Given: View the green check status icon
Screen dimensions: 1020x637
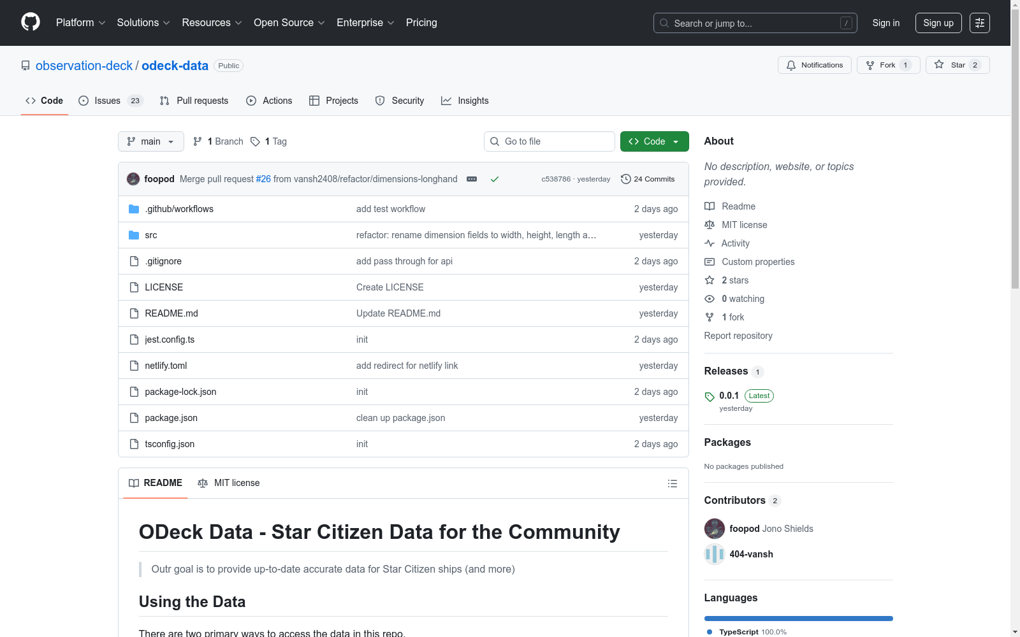Looking at the screenshot, I should (495, 179).
